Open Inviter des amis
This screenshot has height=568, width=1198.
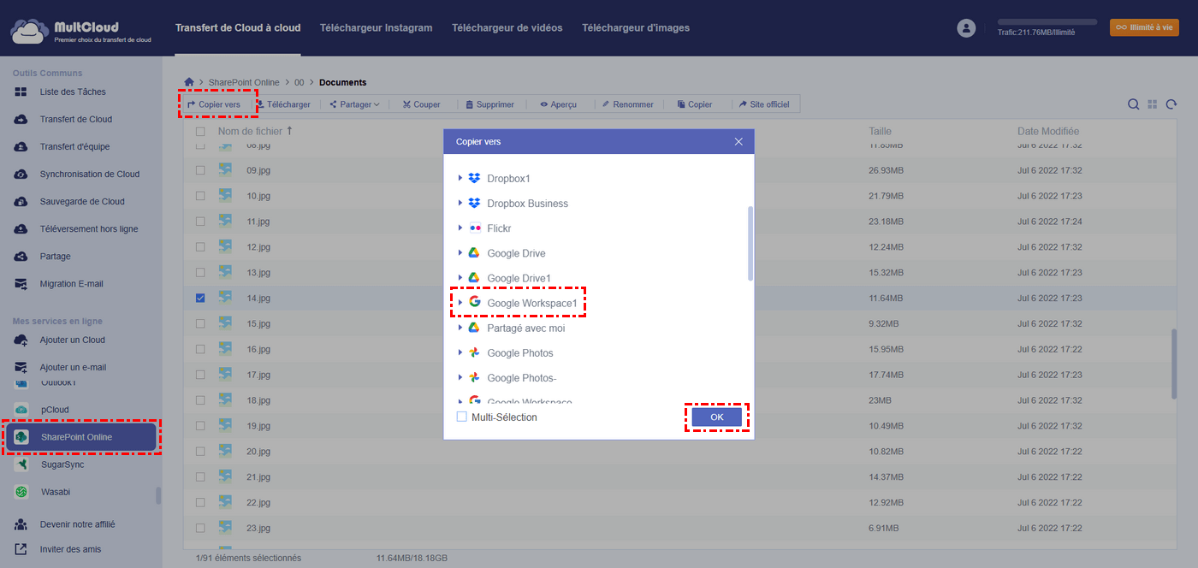point(71,549)
